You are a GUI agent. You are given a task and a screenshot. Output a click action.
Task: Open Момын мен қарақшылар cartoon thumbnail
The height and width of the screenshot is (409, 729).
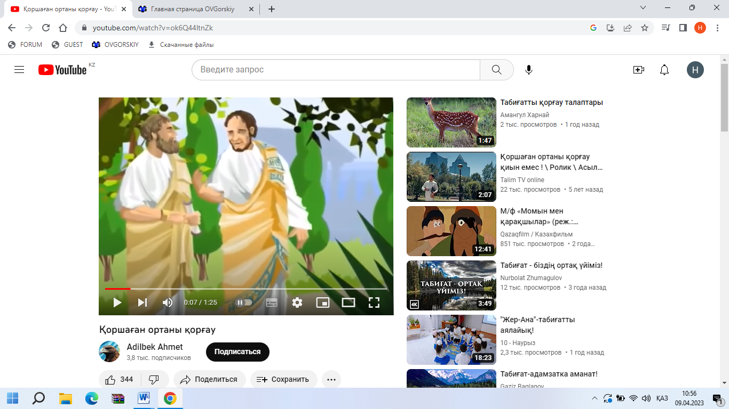(x=451, y=231)
